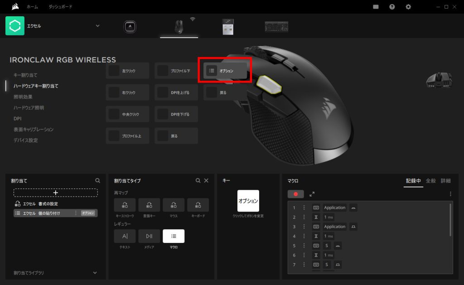Select the USB wireless dongle device icon
The height and width of the screenshot is (285, 464).
point(228,27)
